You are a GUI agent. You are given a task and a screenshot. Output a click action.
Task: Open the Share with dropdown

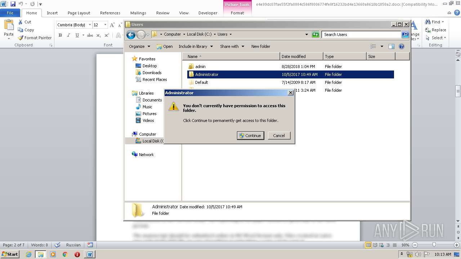click(x=232, y=46)
